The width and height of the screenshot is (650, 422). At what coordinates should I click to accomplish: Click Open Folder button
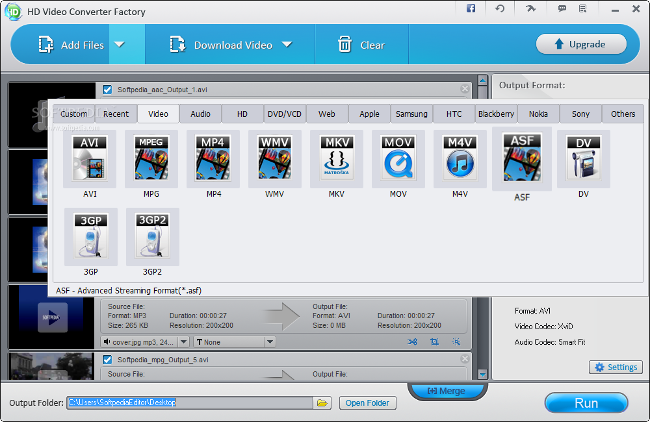point(368,403)
